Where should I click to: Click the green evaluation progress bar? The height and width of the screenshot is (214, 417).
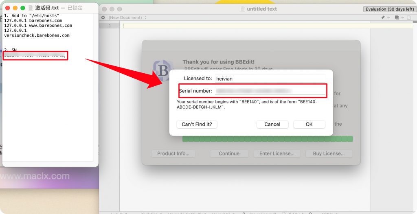pyautogui.click(x=268, y=139)
